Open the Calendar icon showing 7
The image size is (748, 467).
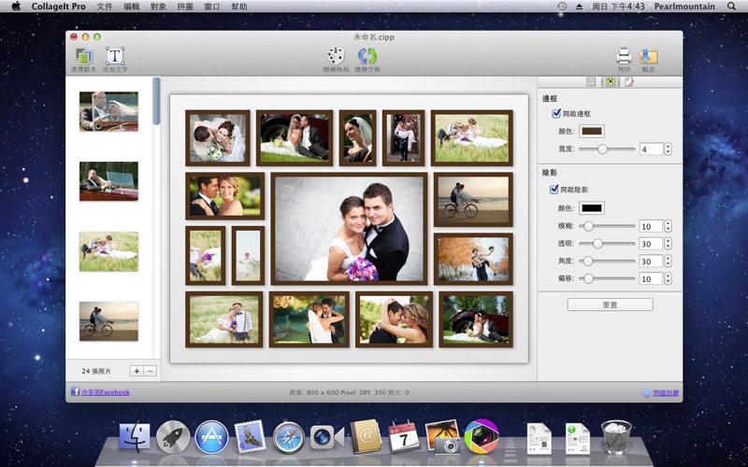point(404,437)
